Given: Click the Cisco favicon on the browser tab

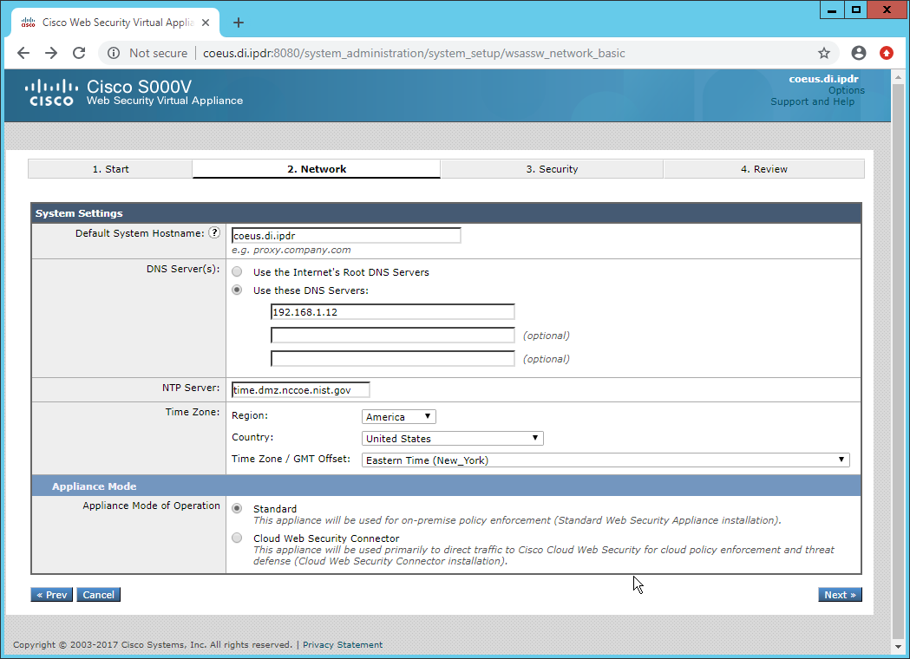Looking at the screenshot, I should point(28,23).
